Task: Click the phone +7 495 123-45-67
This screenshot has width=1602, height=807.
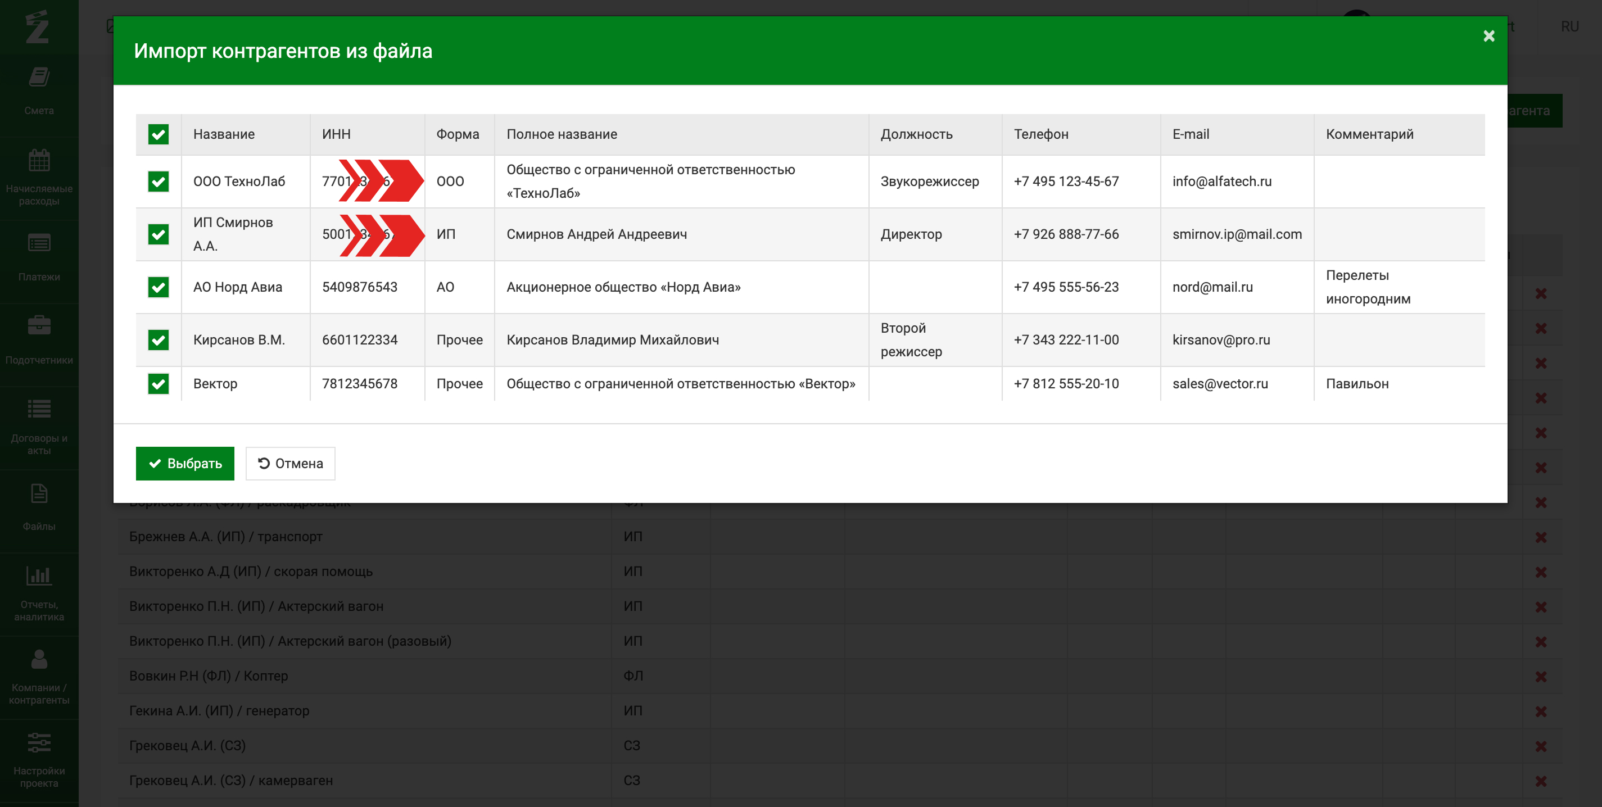Action: (x=1066, y=182)
